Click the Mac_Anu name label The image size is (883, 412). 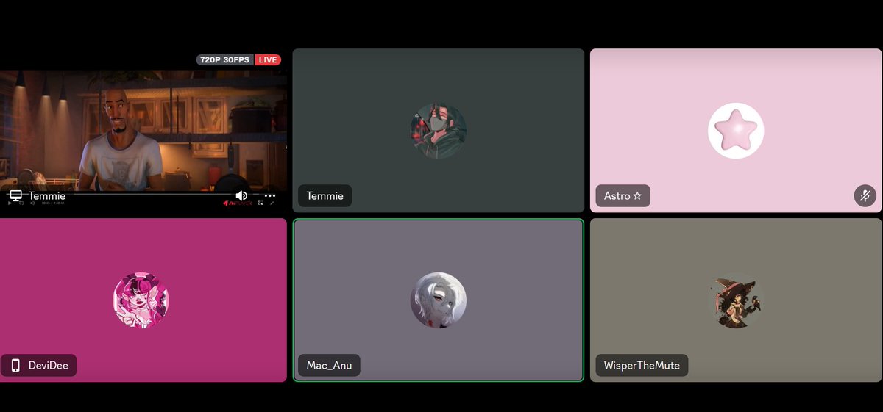pos(329,365)
